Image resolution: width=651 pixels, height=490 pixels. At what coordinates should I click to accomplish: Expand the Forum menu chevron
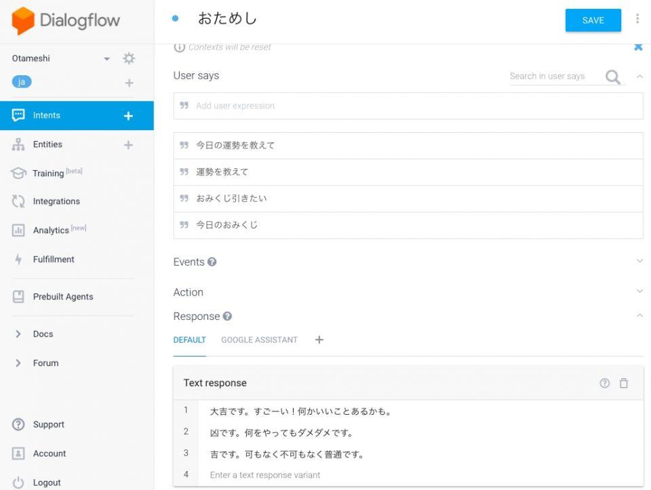click(18, 363)
